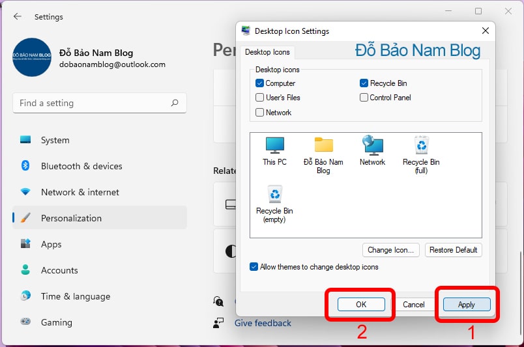
Task: Click the search magnifier icon
Action: tap(175, 103)
